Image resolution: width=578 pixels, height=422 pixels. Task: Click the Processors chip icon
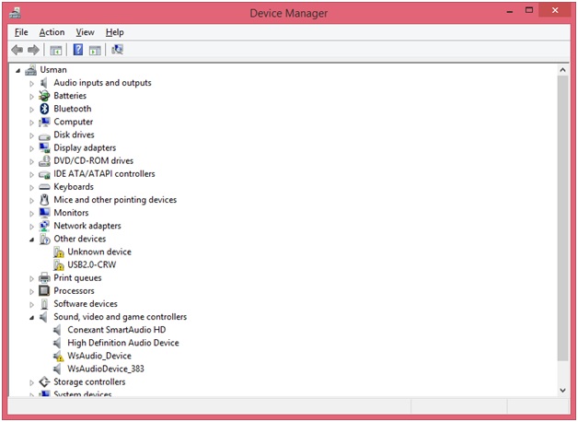44,290
